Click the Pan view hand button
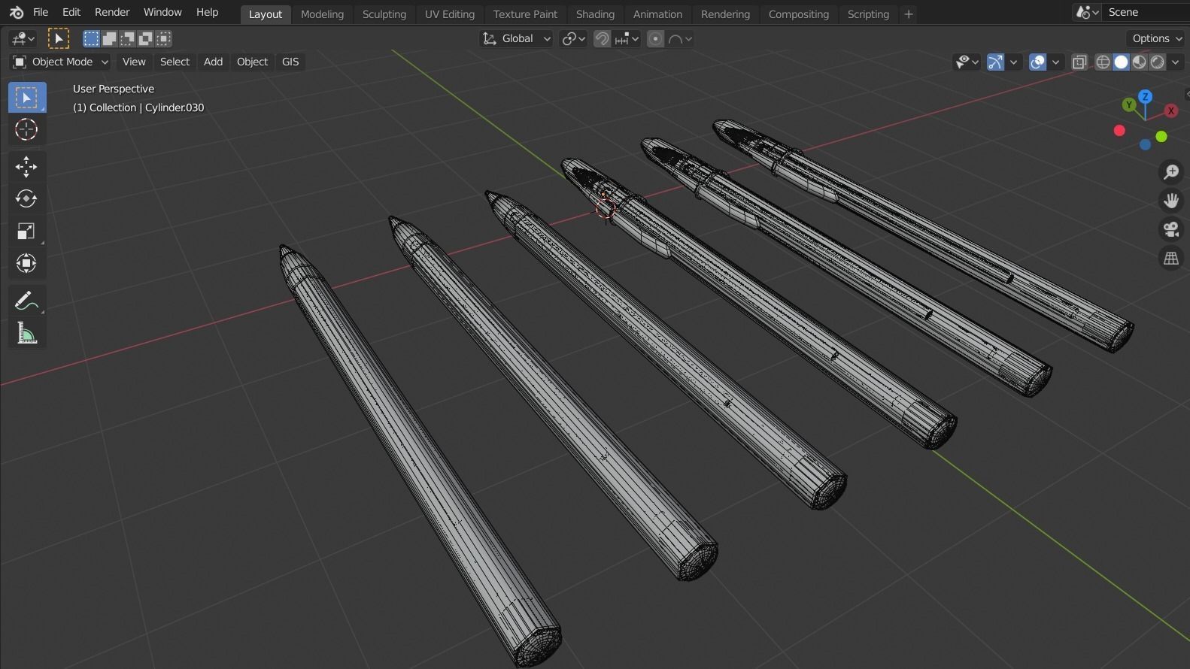The width and height of the screenshot is (1190, 669). click(x=1171, y=201)
